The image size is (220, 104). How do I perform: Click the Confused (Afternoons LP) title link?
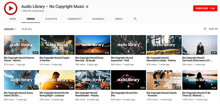pyautogui.click(x=197, y=59)
